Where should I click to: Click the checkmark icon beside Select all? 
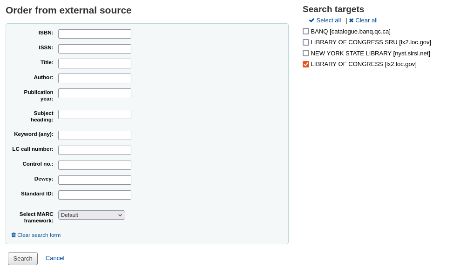311,20
